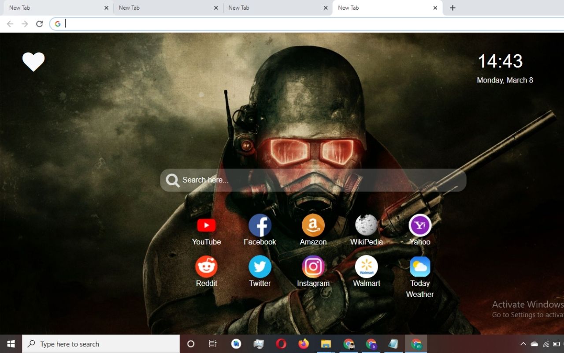564x353 pixels.
Task: Launch Firefox from the taskbar
Action: click(x=304, y=344)
